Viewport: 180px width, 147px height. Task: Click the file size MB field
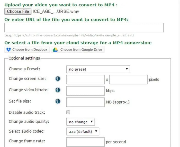[85, 102]
